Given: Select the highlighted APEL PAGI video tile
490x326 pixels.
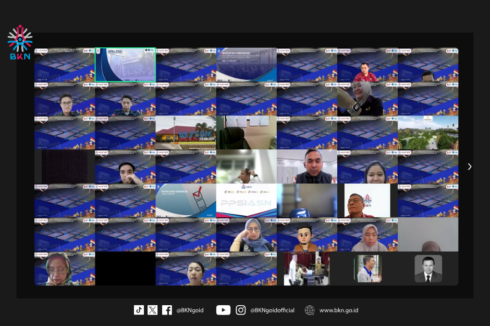Looking at the screenshot, I should [125, 65].
